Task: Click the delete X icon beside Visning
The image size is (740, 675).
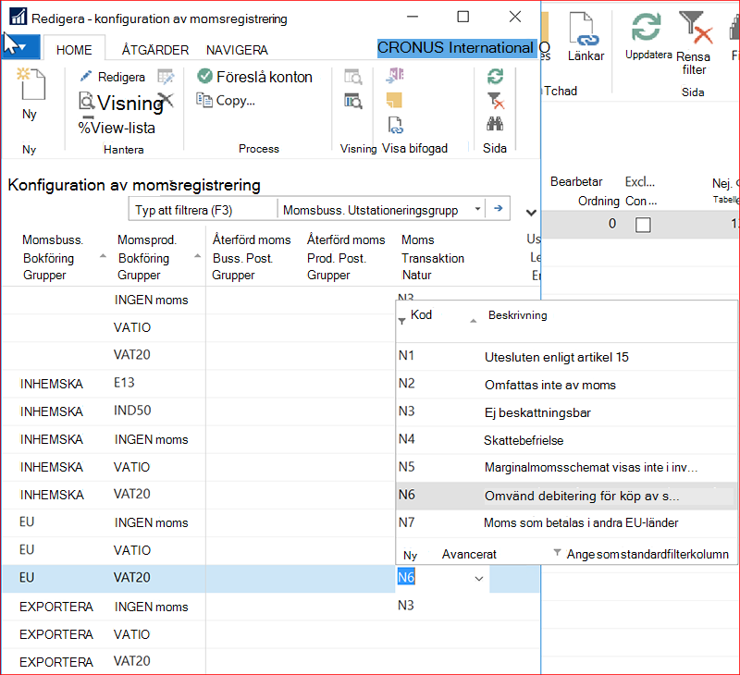Action: 166,101
